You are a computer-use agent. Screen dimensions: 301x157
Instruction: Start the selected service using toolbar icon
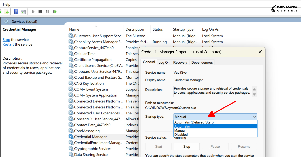coord(33,11)
